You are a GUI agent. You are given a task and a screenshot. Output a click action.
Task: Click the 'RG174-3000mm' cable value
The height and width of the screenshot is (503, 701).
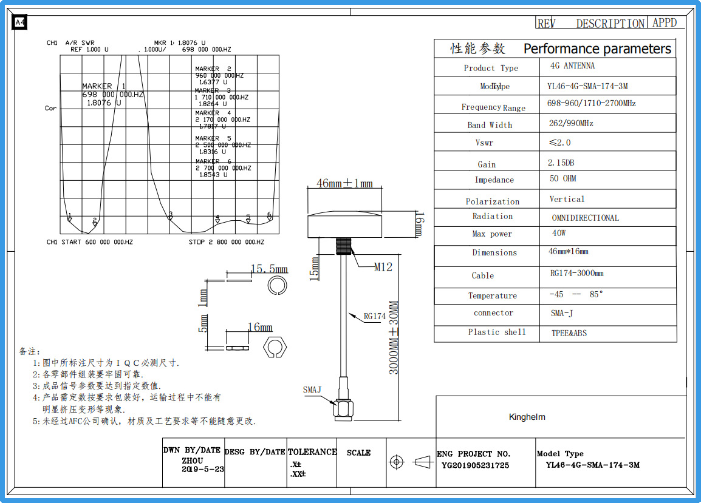[x=576, y=273]
